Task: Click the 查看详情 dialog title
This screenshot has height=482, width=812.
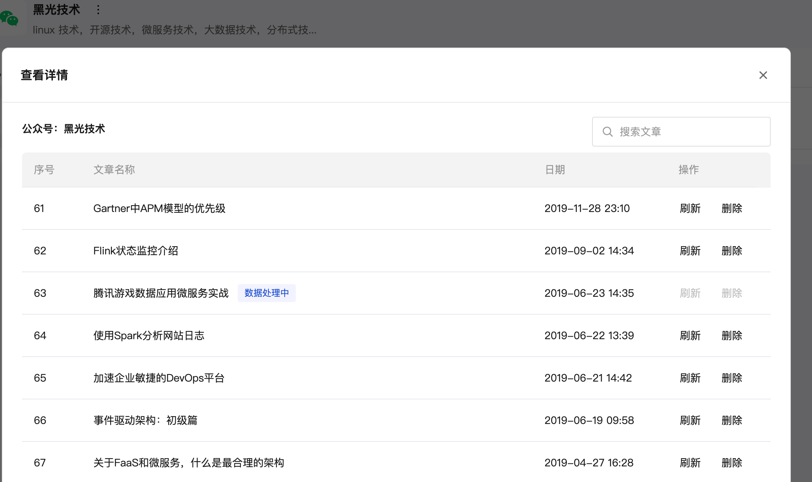Action: tap(44, 75)
